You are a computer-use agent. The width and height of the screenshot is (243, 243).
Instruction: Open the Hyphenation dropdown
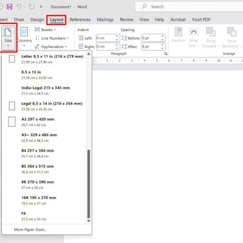51,47
